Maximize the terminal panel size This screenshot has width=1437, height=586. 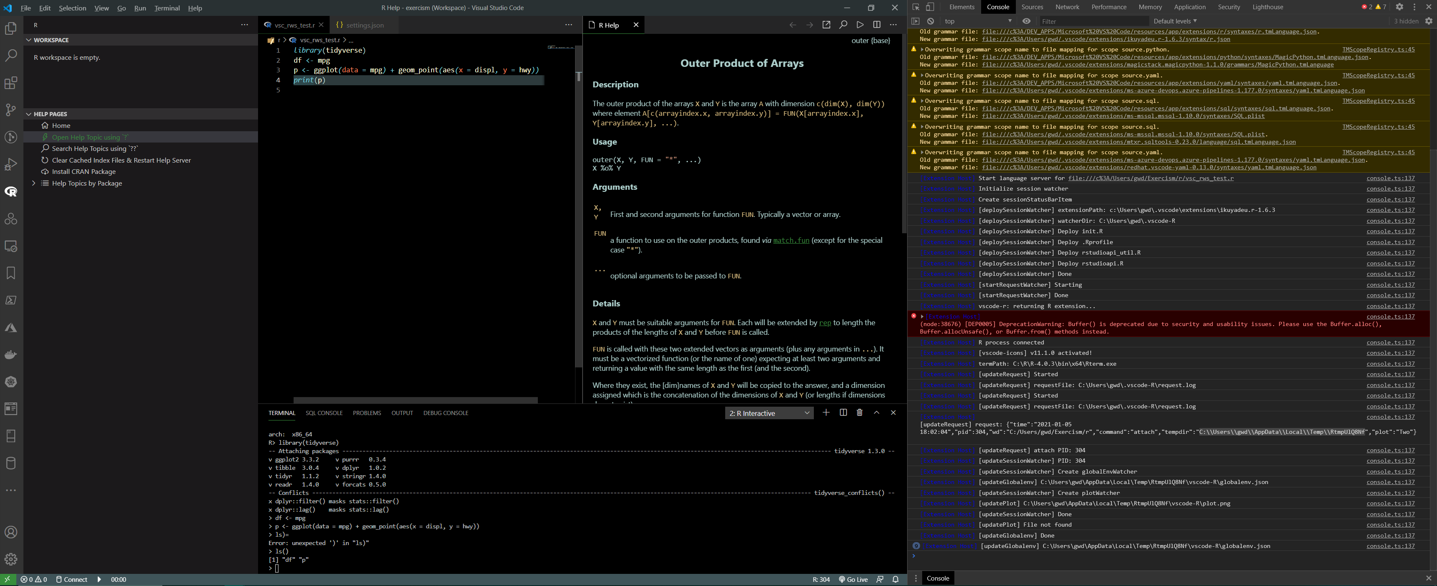click(876, 413)
